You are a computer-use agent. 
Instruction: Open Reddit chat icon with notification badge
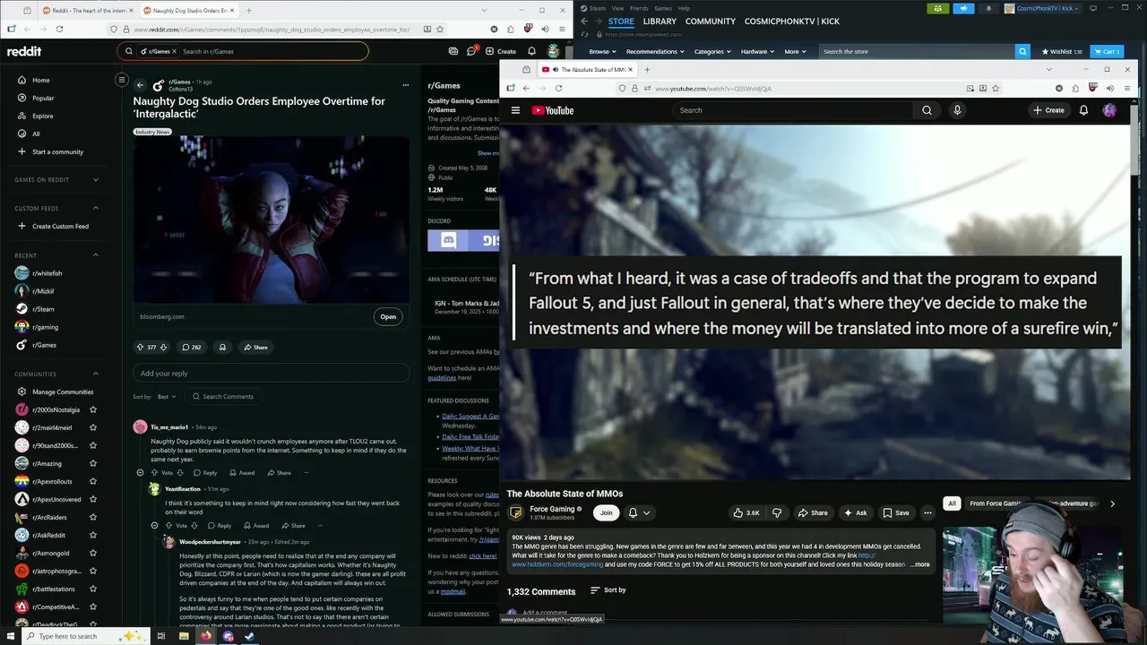click(x=471, y=51)
